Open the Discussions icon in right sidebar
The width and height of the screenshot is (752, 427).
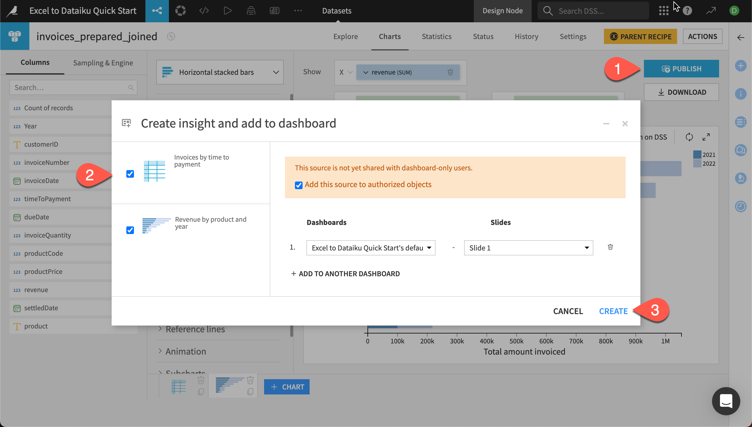[741, 150]
